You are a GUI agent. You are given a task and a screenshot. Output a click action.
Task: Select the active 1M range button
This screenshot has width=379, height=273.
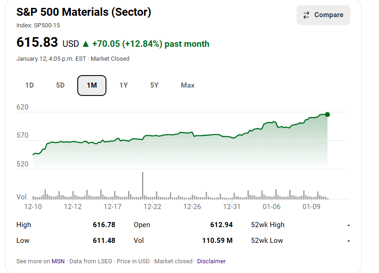pos(92,85)
